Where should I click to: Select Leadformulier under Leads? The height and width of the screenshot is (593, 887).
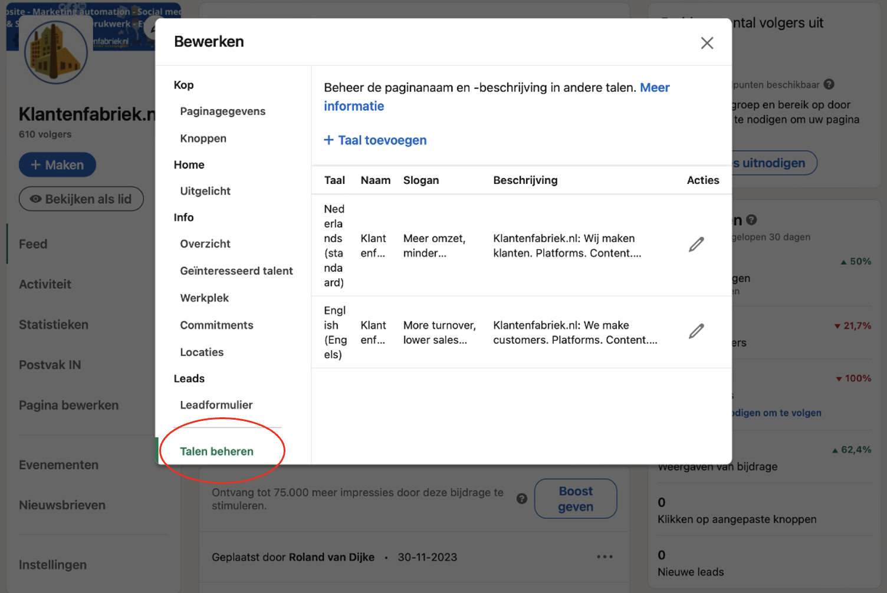point(216,405)
